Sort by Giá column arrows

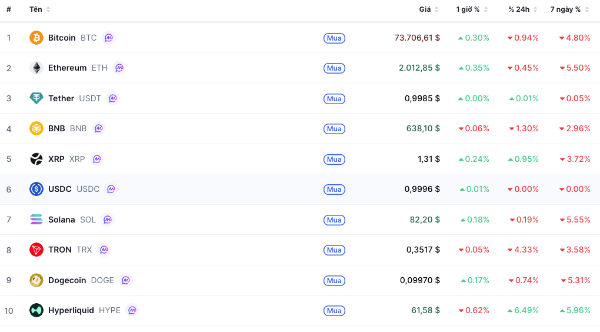436,9
